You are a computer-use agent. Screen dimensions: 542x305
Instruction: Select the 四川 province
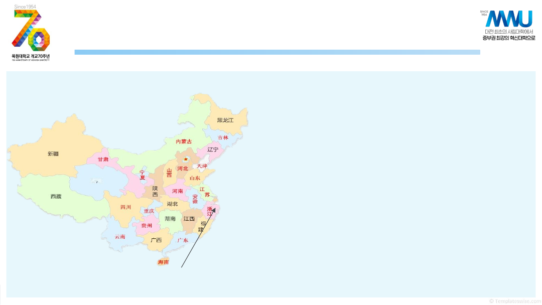[x=125, y=207]
